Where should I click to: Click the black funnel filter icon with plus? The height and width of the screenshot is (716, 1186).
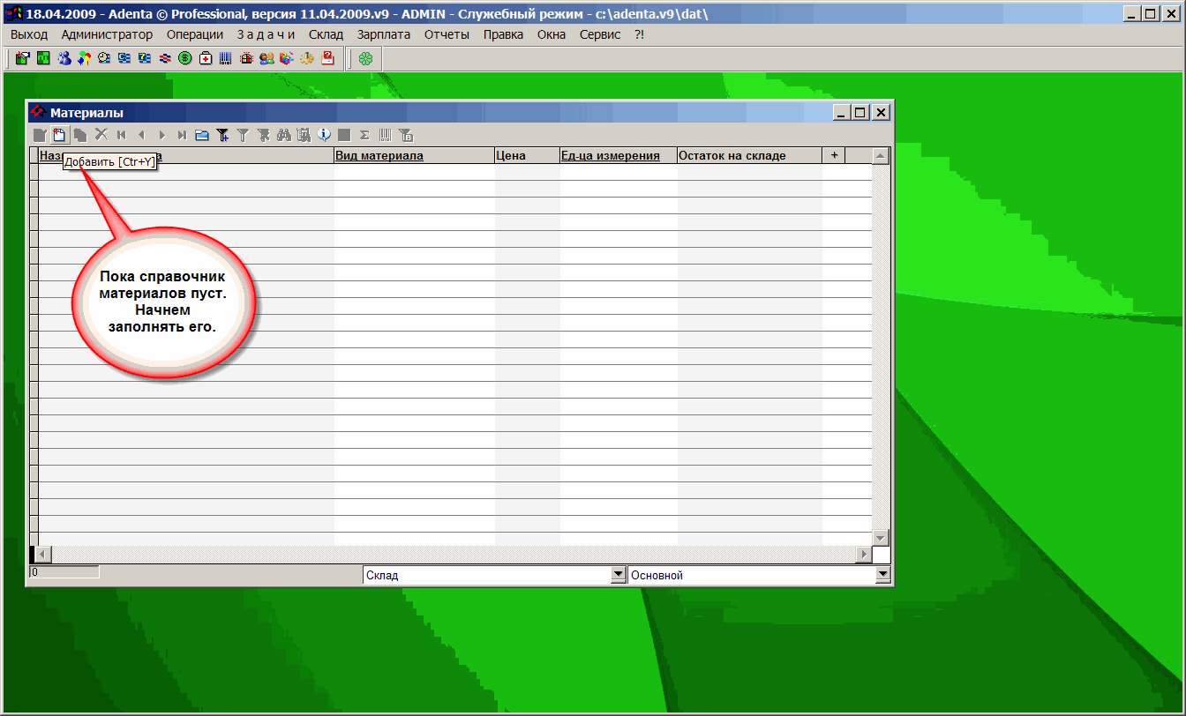coord(222,135)
